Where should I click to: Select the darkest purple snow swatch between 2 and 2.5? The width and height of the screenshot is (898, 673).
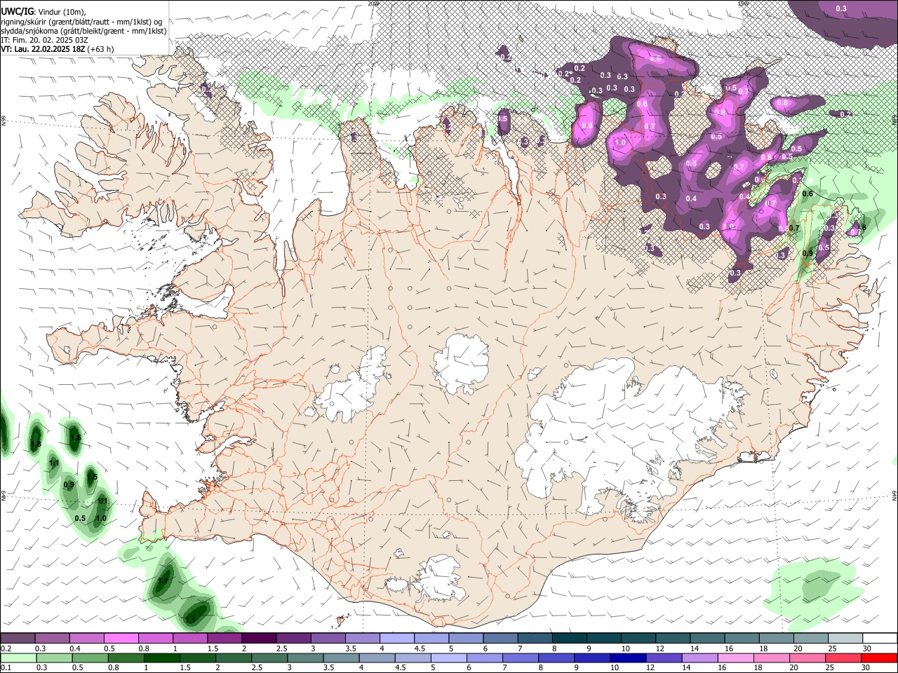coord(259,639)
